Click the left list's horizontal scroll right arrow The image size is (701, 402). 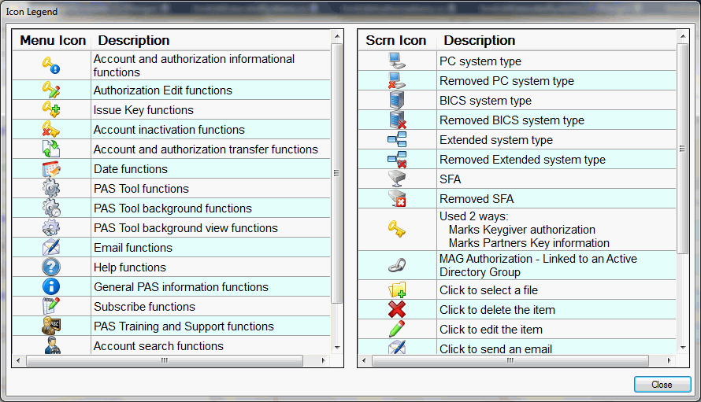324,361
